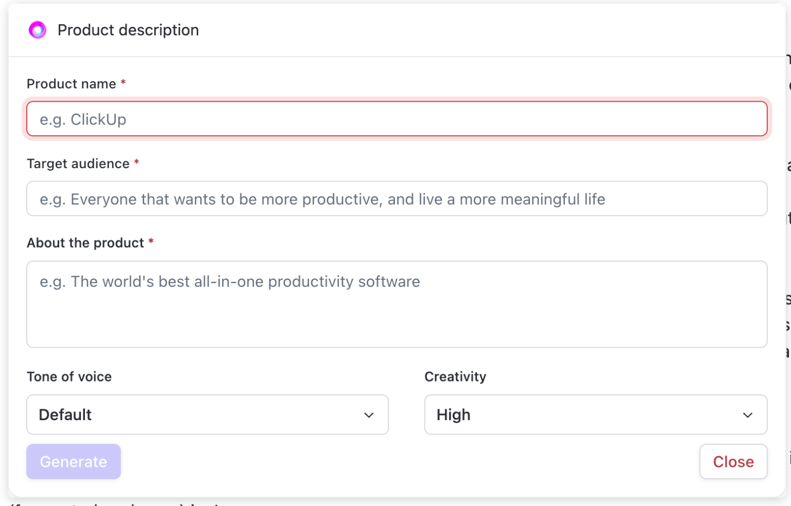Expand the Default tone selector
Viewport: 791px width, 506px height.
coord(207,414)
